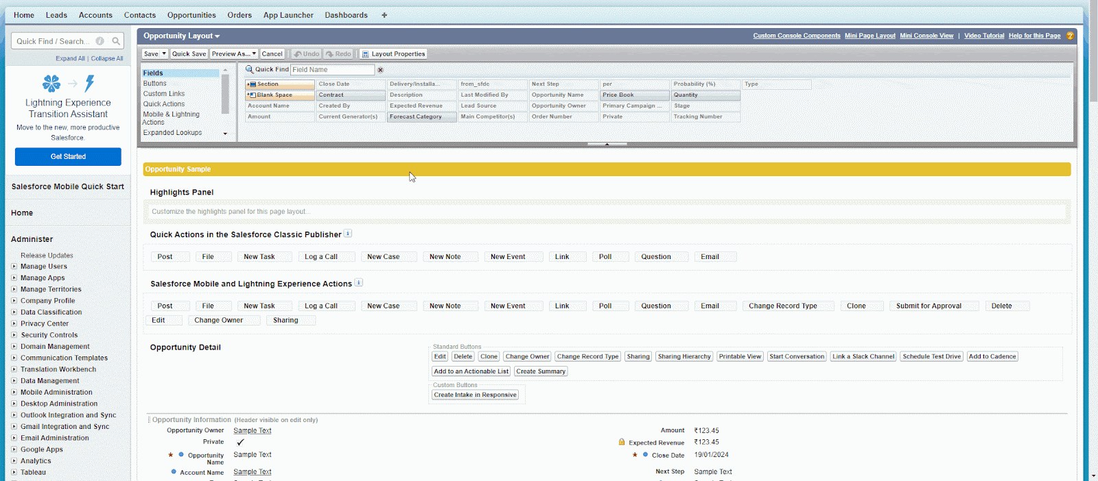Screen dimensions: 1098x481
Task: Open the Dashboards tab
Action: pos(346,15)
